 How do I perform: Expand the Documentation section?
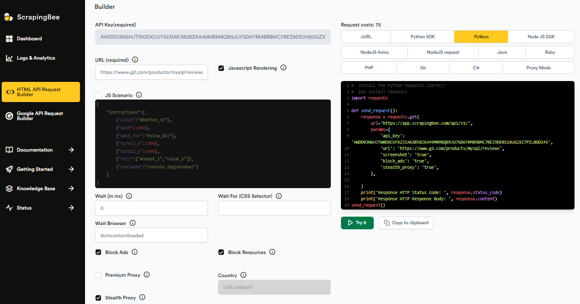click(x=35, y=150)
